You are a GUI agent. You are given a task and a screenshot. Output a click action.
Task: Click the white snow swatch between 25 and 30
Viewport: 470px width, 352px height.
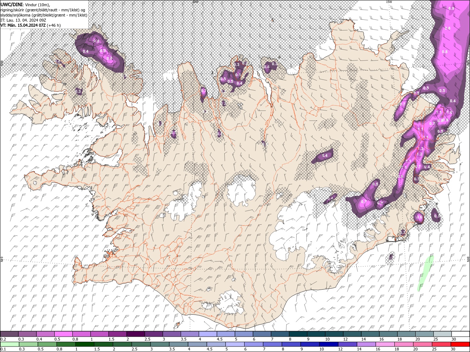(442, 334)
